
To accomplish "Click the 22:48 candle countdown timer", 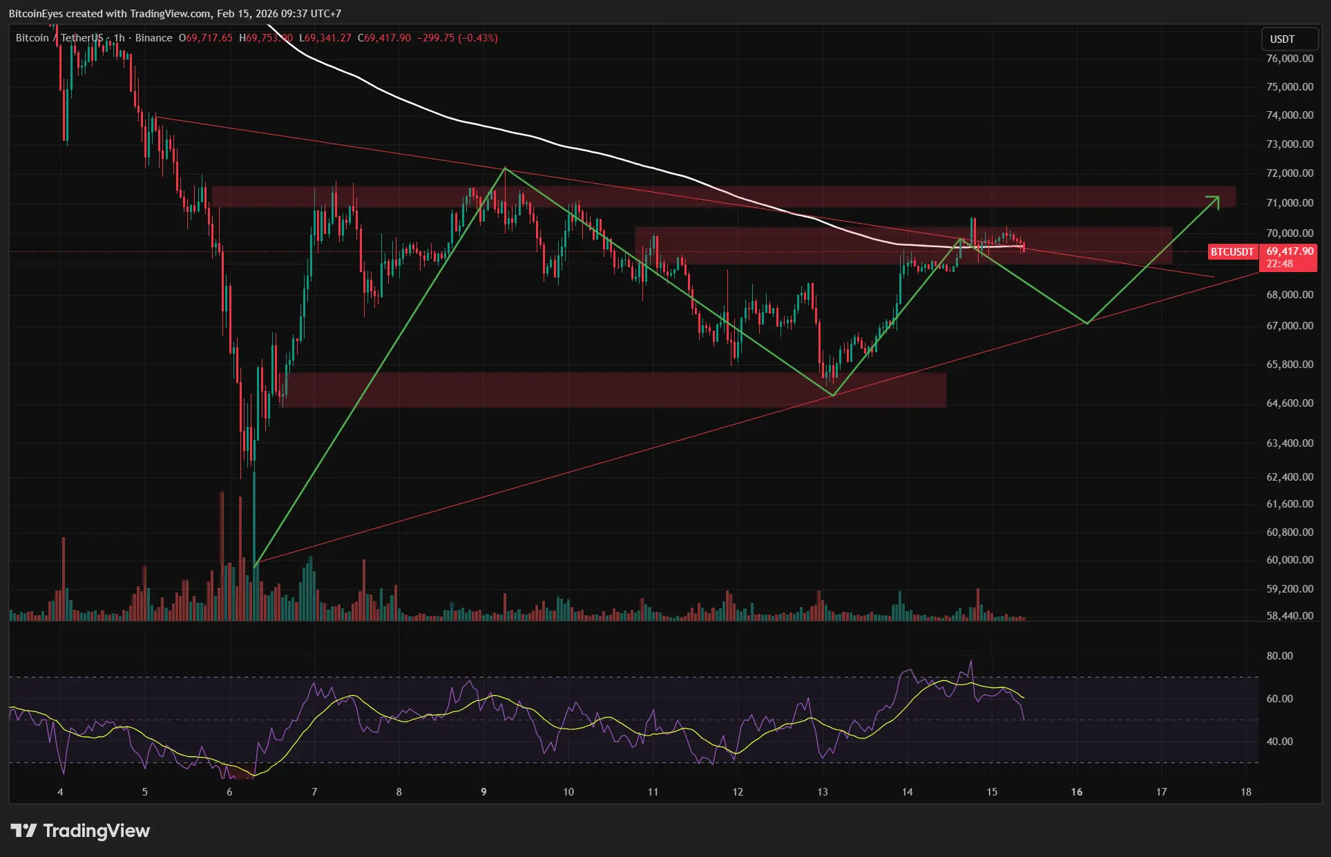I will pyautogui.click(x=1279, y=264).
